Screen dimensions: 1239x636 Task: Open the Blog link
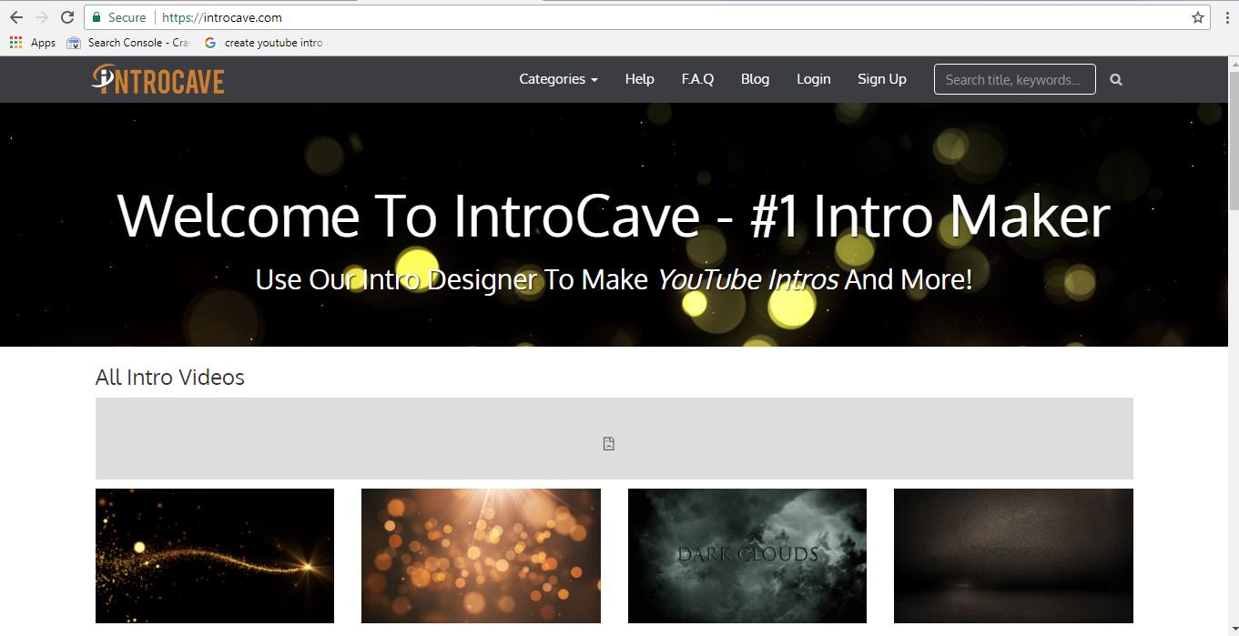[x=755, y=79]
